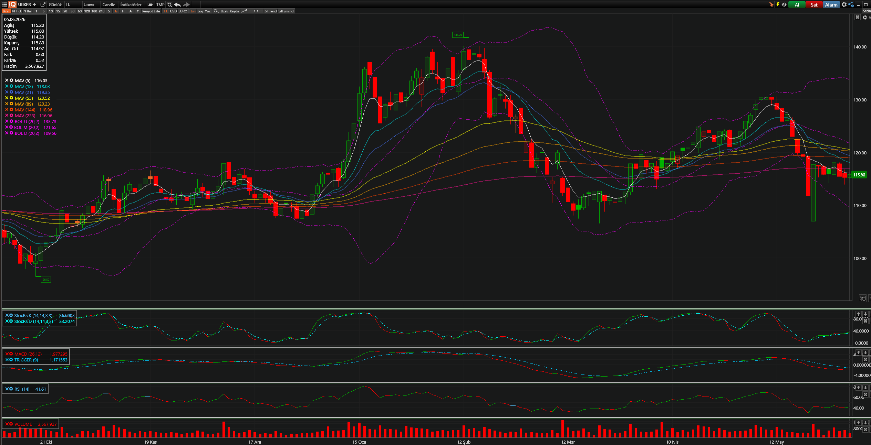This screenshot has height=445, width=871.
Task: Click the refresh sync icon
Action: point(784,4)
